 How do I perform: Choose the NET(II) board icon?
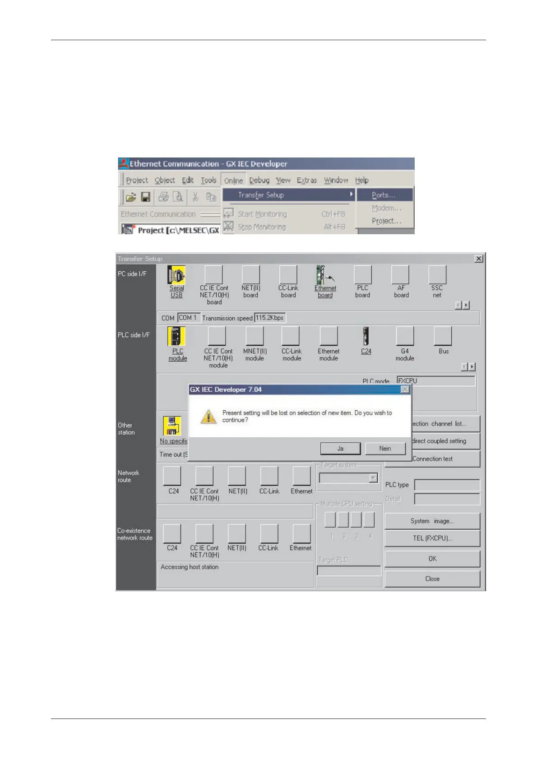point(251,274)
